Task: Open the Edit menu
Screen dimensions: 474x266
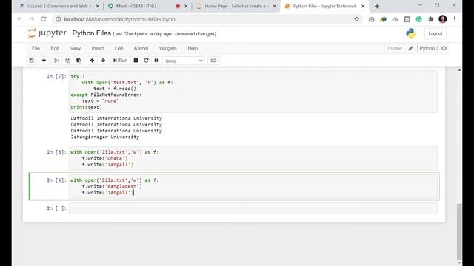Action: point(55,48)
